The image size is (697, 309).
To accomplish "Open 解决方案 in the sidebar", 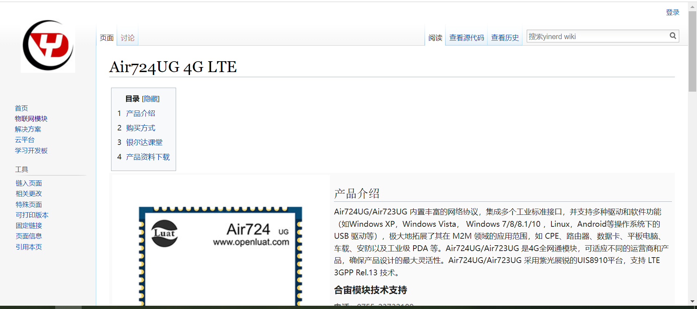I will tap(28, 129).
